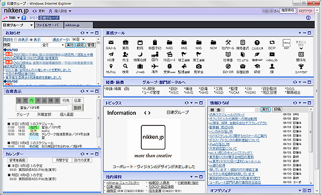Follow the グループ・部門ポータルへ link

[x=164, y=82]
